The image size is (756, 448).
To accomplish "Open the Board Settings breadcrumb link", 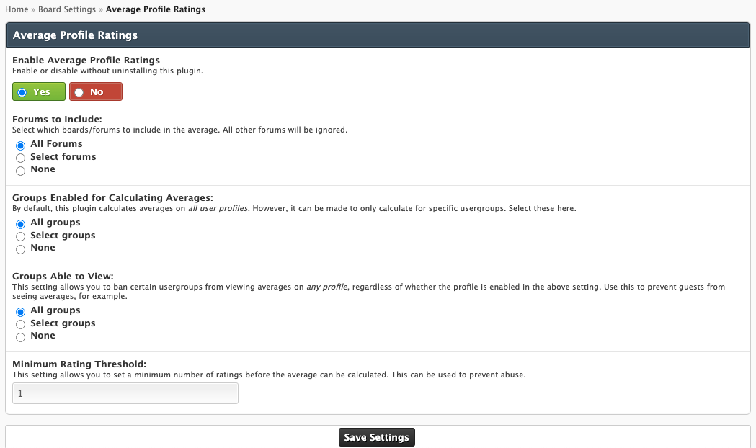I will [67, 9].
